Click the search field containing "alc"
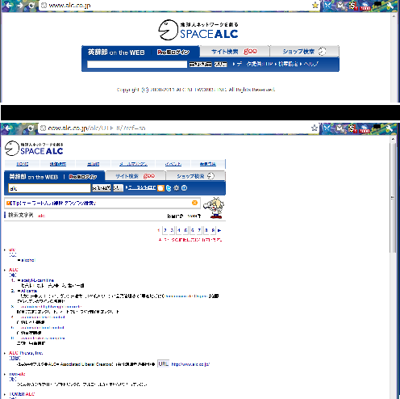400x399 pixels. [x=49, y=188]
